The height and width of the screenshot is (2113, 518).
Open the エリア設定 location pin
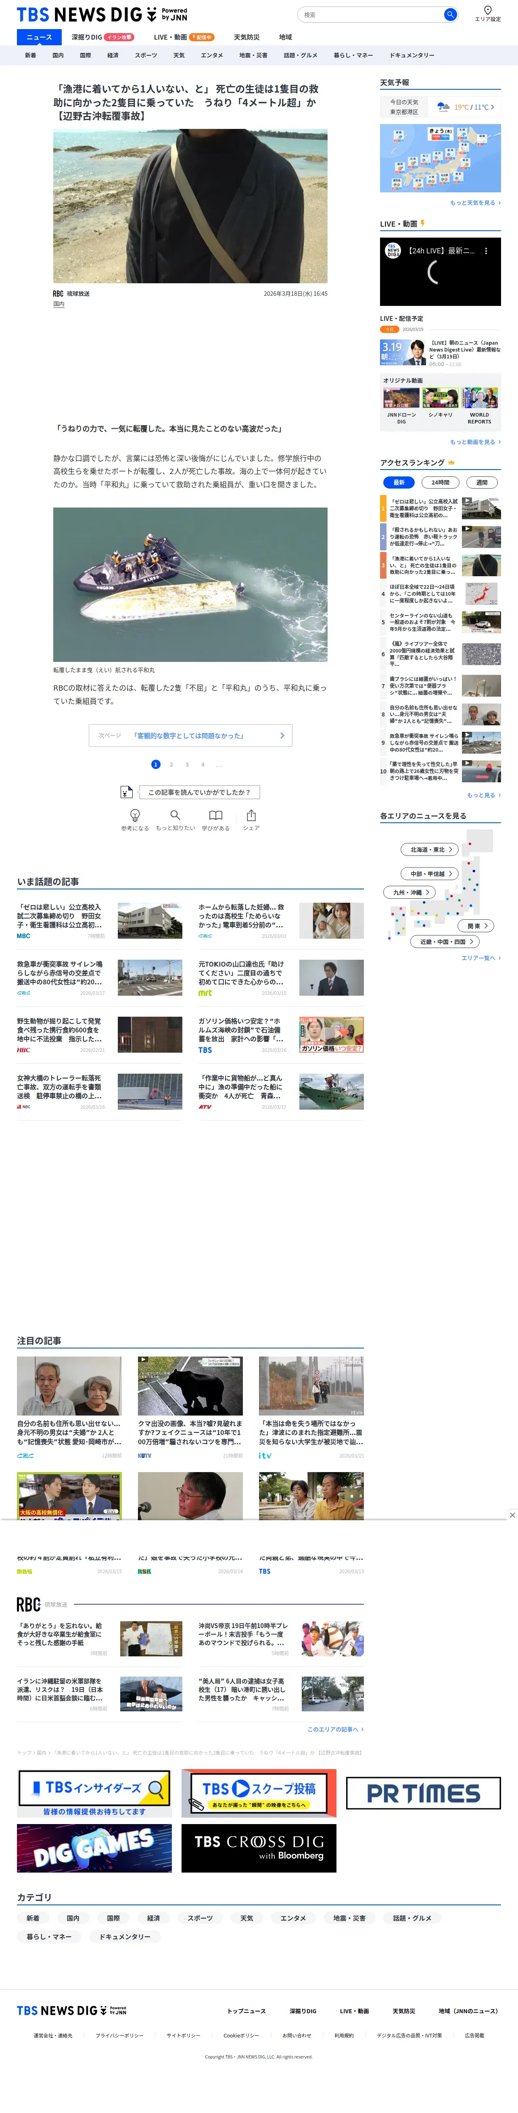pos(488,14)
